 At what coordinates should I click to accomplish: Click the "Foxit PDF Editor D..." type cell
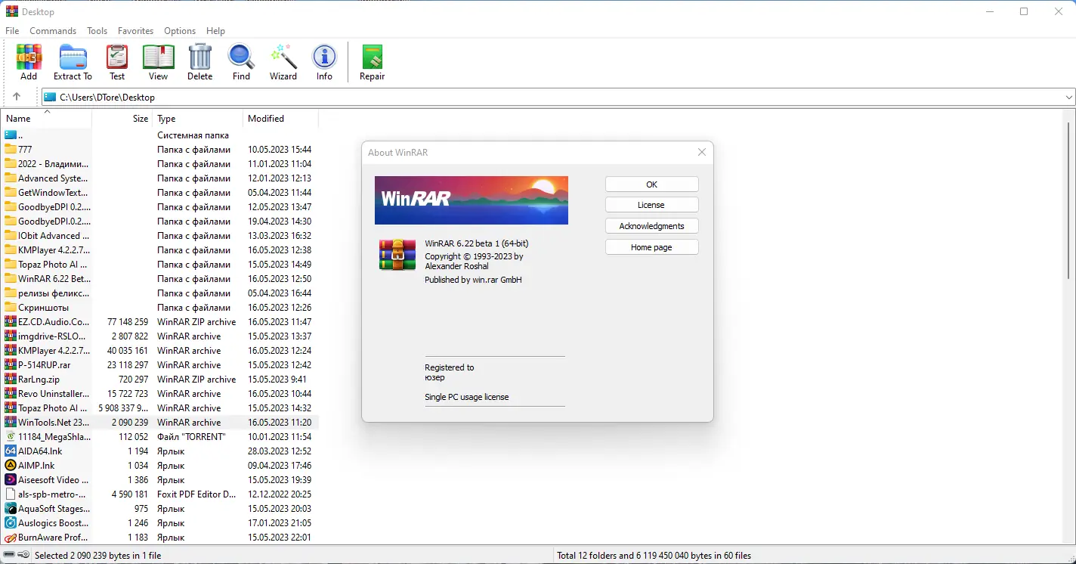(196, 494)
